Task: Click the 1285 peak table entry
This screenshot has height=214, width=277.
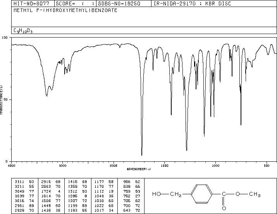Action: 72,196
